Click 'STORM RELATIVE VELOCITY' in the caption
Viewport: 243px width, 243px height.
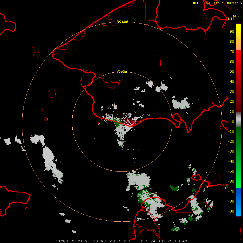click(x=84, y=241)
